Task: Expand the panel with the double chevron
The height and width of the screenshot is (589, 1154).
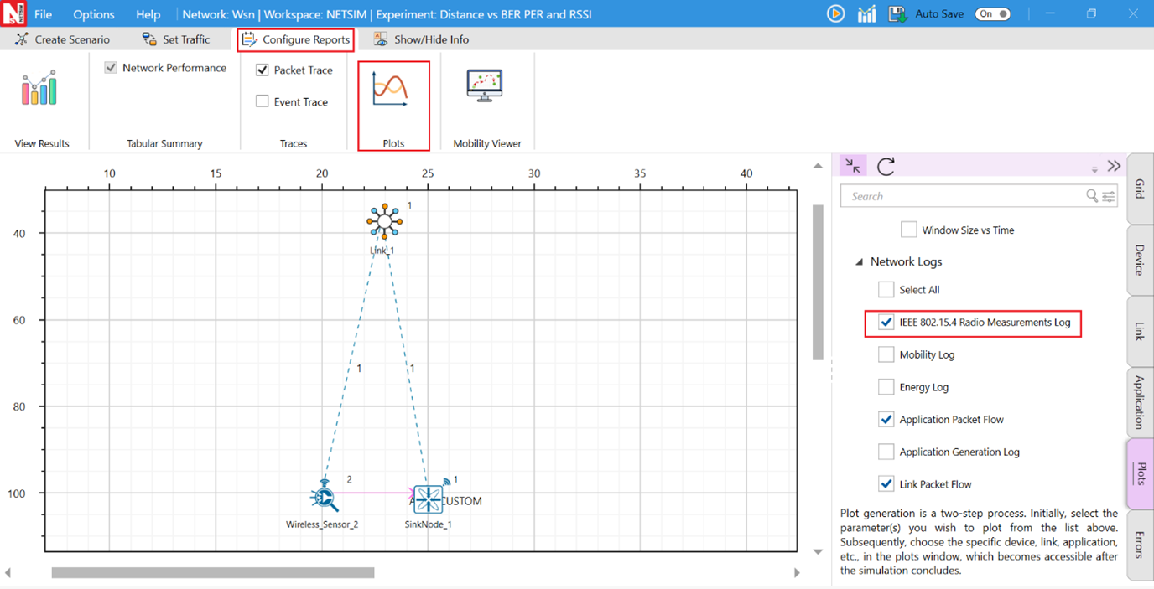Action: click(x=1114, y=166)
